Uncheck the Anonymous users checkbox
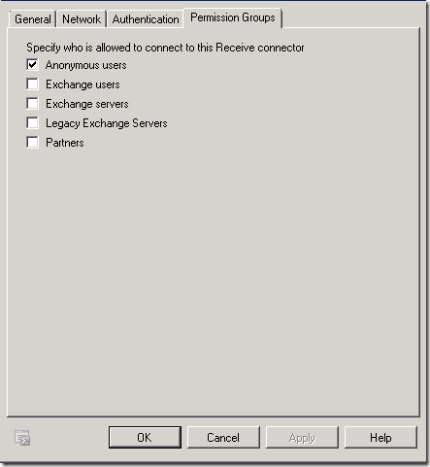 coord(32,65)
